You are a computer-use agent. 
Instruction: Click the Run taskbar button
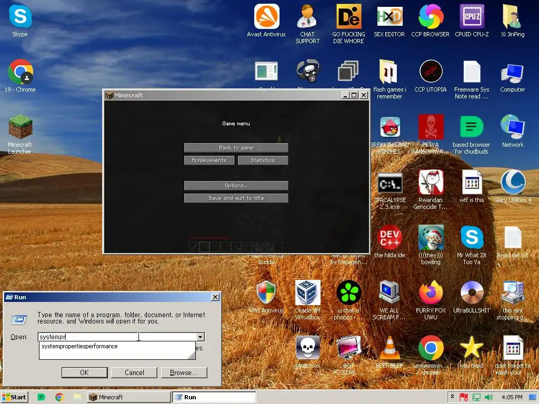(x=214, y=397)
